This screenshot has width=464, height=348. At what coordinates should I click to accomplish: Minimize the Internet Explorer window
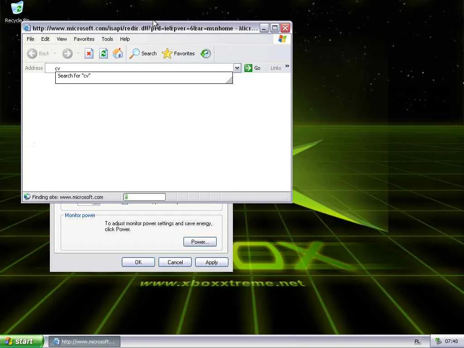tap(264, 28)
